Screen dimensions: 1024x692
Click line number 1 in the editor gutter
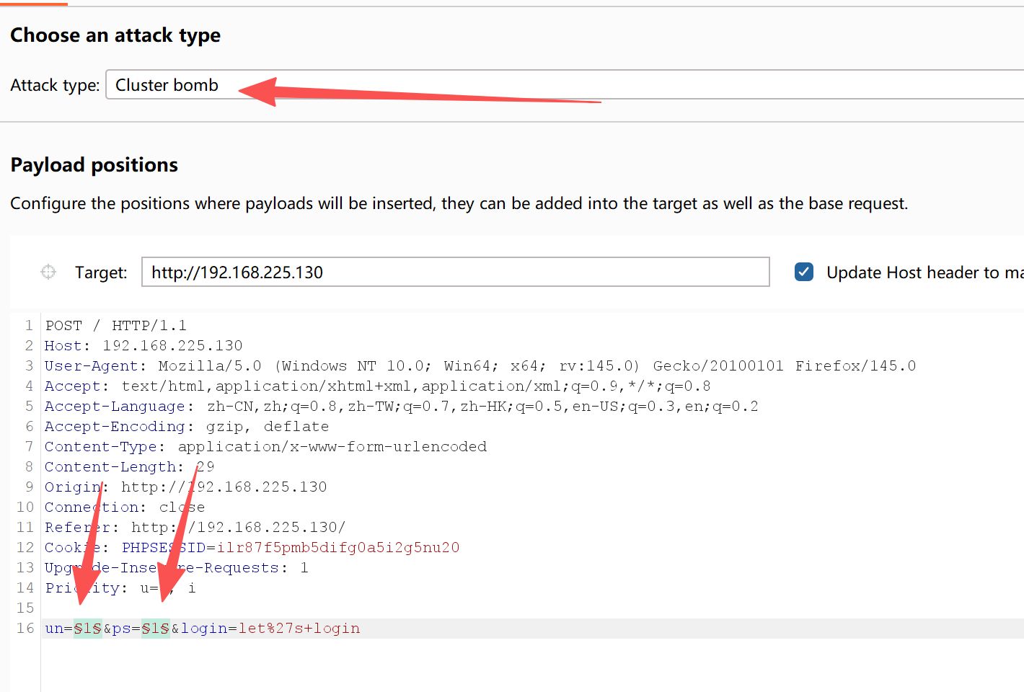(x=29, y=326)
